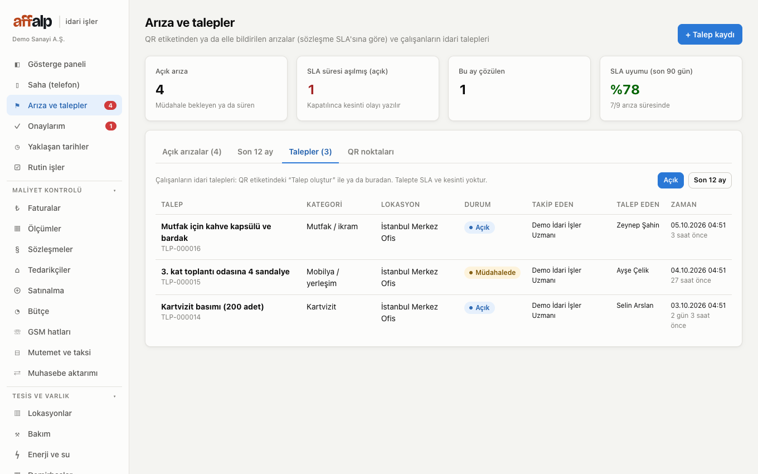Open the Muhasebe aktarımı transfer arrows icon
Image resolution: width=758 pixels, height=474 pixels.
(x=17, y=373)
